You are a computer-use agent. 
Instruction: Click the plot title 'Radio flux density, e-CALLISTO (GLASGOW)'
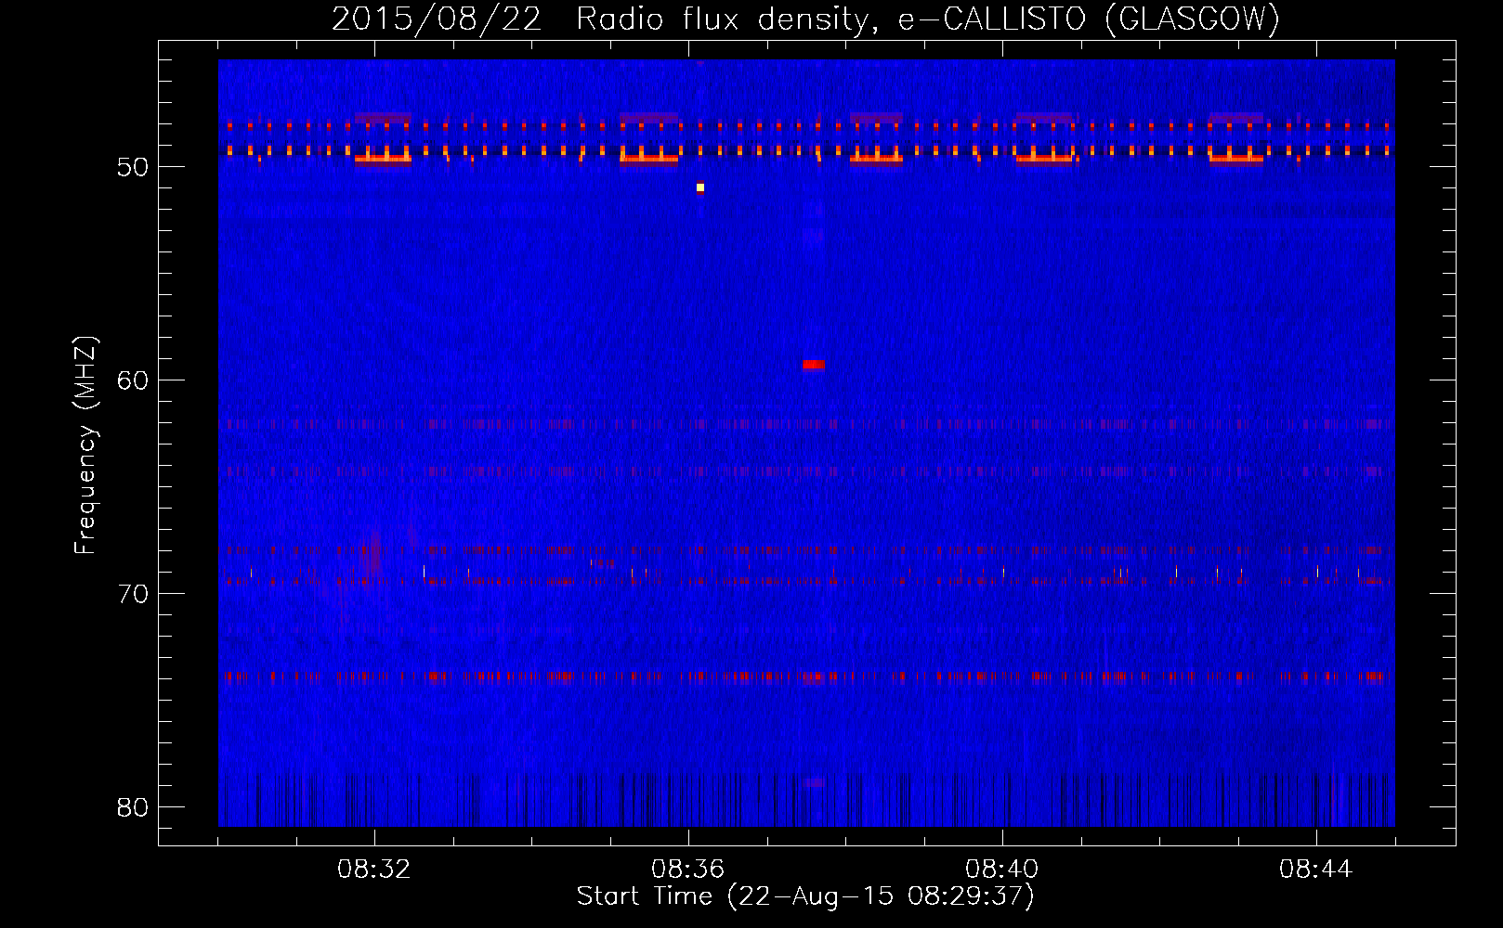tap(928, 19)
